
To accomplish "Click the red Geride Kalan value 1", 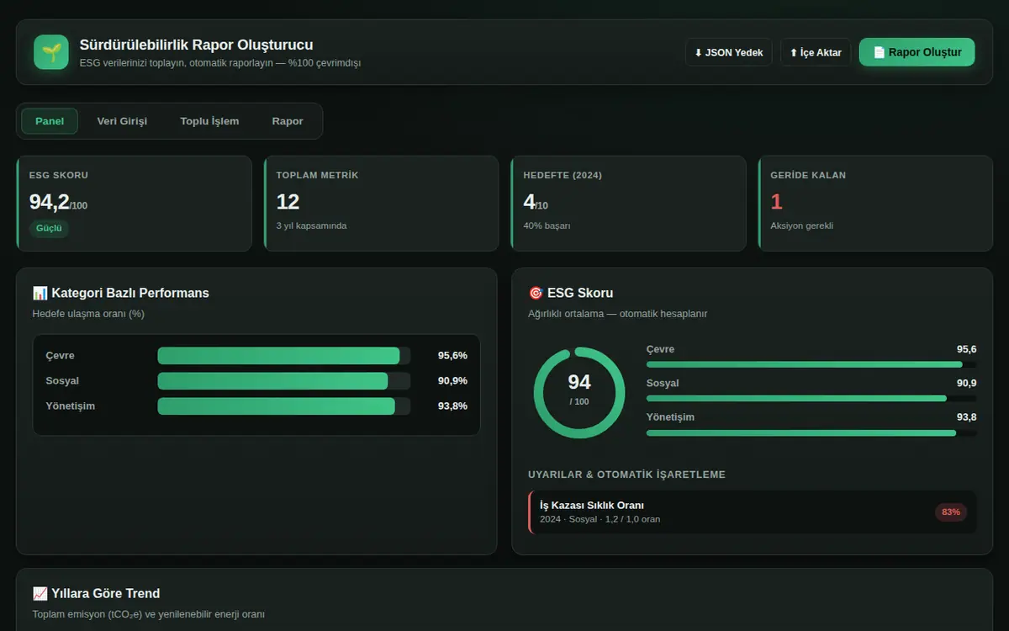I will (x=777, y=202).
